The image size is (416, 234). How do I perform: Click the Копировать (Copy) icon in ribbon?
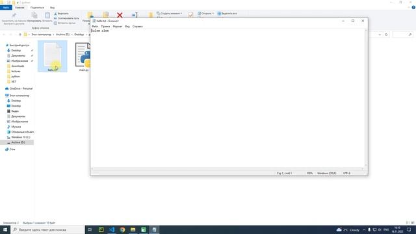34,16
